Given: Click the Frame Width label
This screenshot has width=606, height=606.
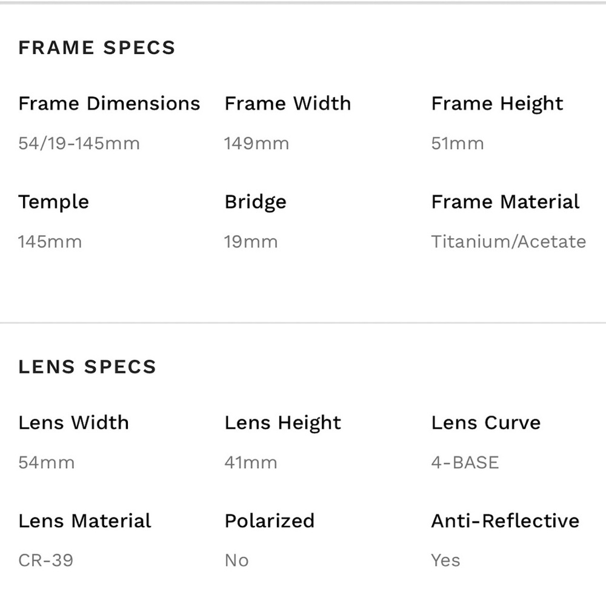Looking at the screenshot, I should pyautogui.click(x=288, y=103).
